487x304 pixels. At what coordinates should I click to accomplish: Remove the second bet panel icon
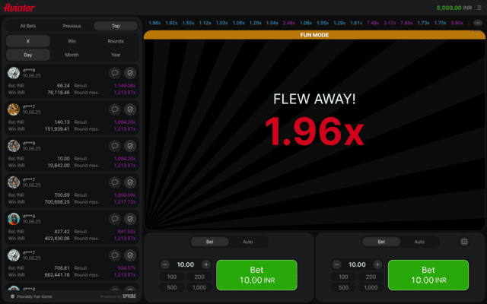464,242
